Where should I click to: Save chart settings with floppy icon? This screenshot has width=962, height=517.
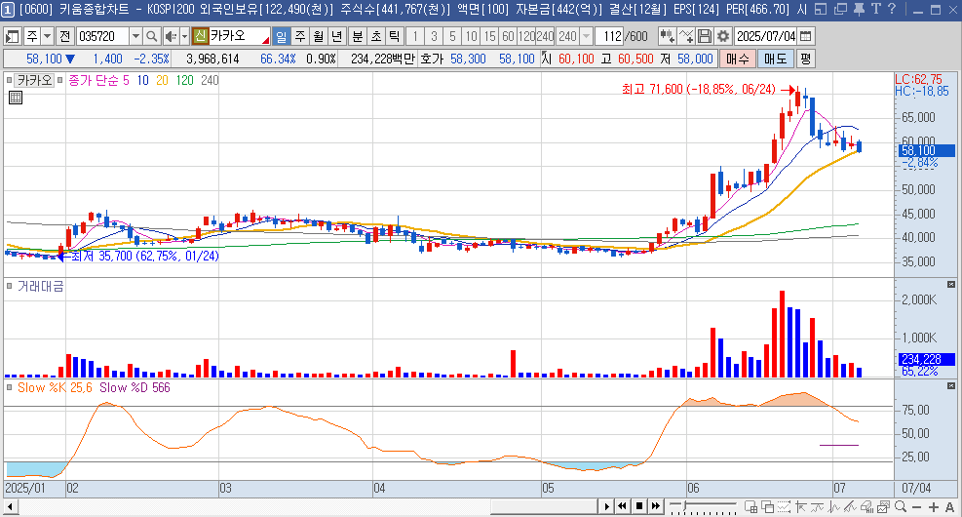click(x=705, y=36)
